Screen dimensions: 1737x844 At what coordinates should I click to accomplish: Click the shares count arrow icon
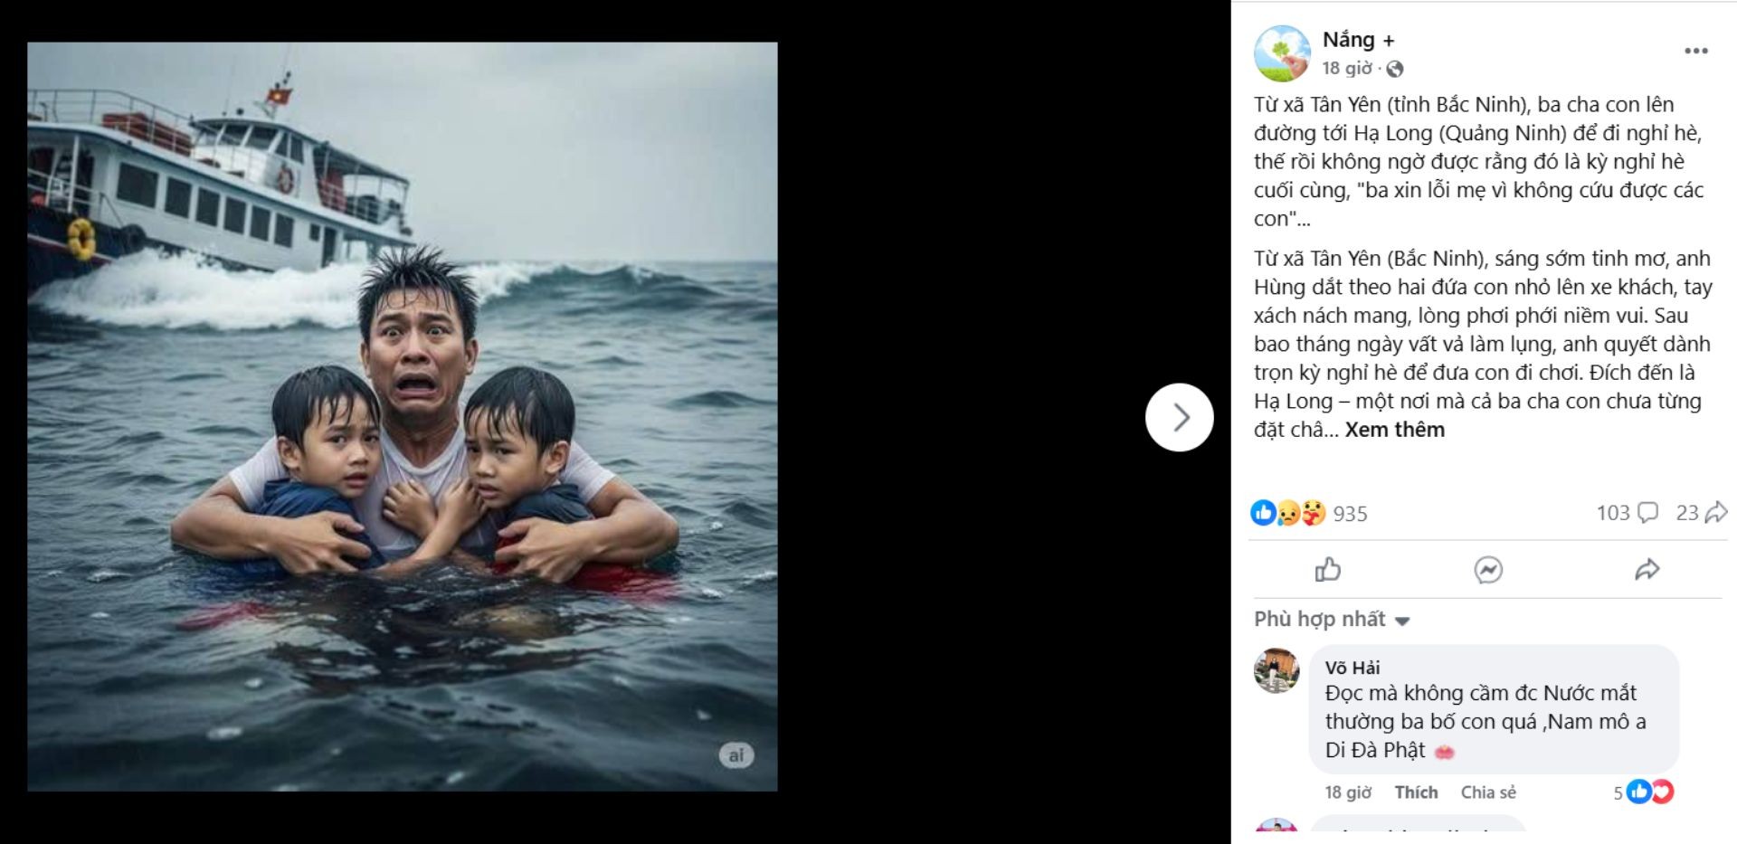point(1715,513)
